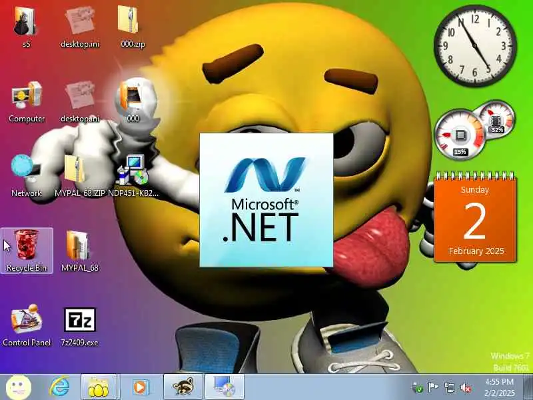Click February 2025 text on calendar

coord(476,251)
